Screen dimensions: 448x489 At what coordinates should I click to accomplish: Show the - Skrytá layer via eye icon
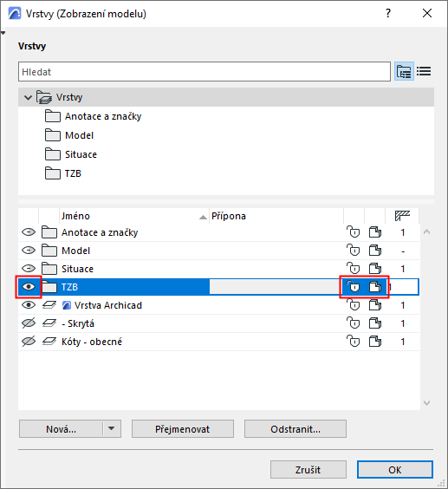point(29,323)
